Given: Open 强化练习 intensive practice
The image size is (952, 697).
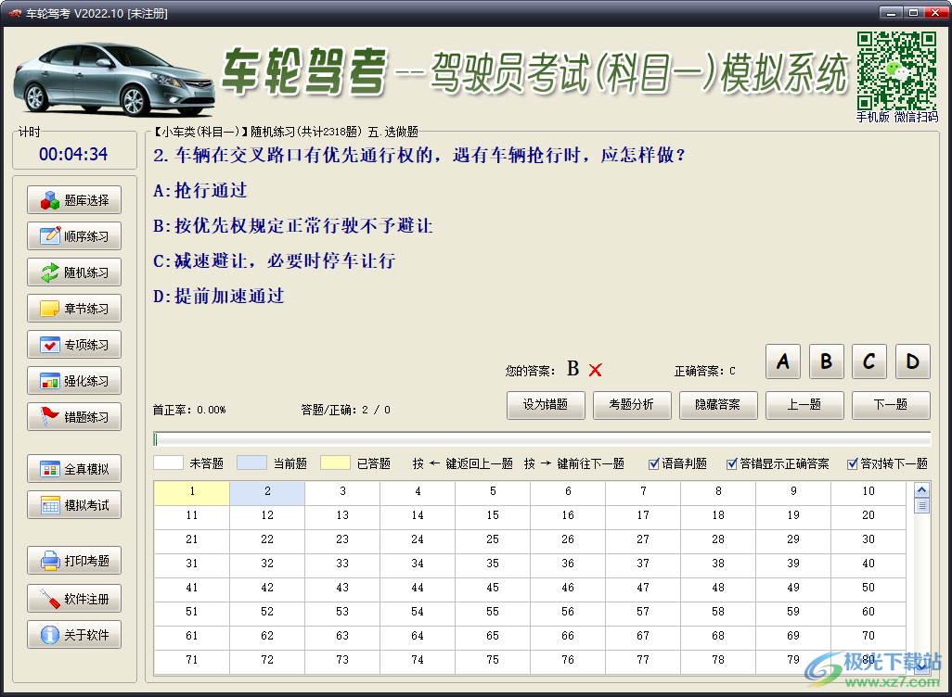Looking at the screenshot, I should [x=74, y=380].
